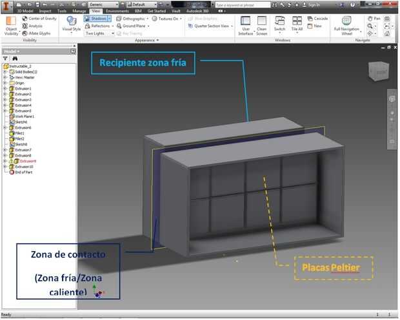The width and height of the screenshot is (400, 320).
Task: Click the browser Filter funnel icon
Action: [5, 59]
